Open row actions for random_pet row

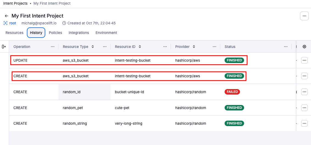(304, 108)
